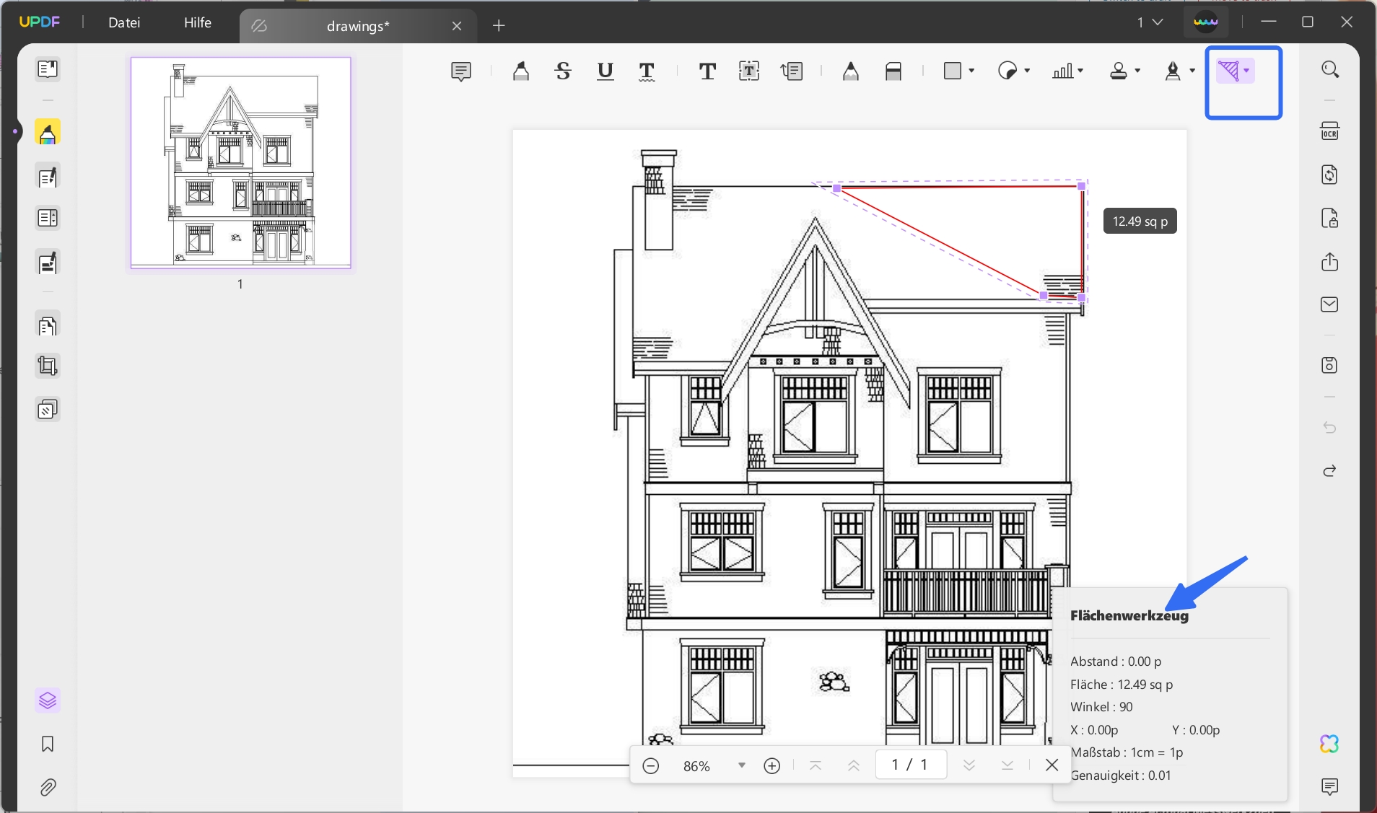
Task: Click the zoom in plus button
Action: tap(771, 765)
